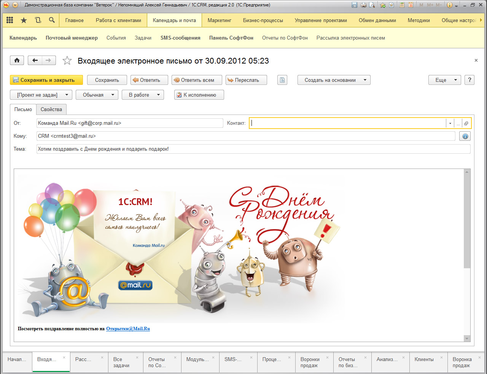Click the От sender field
Screen dimensions: 487x374
pyautogui.click(x=130, y=123)
